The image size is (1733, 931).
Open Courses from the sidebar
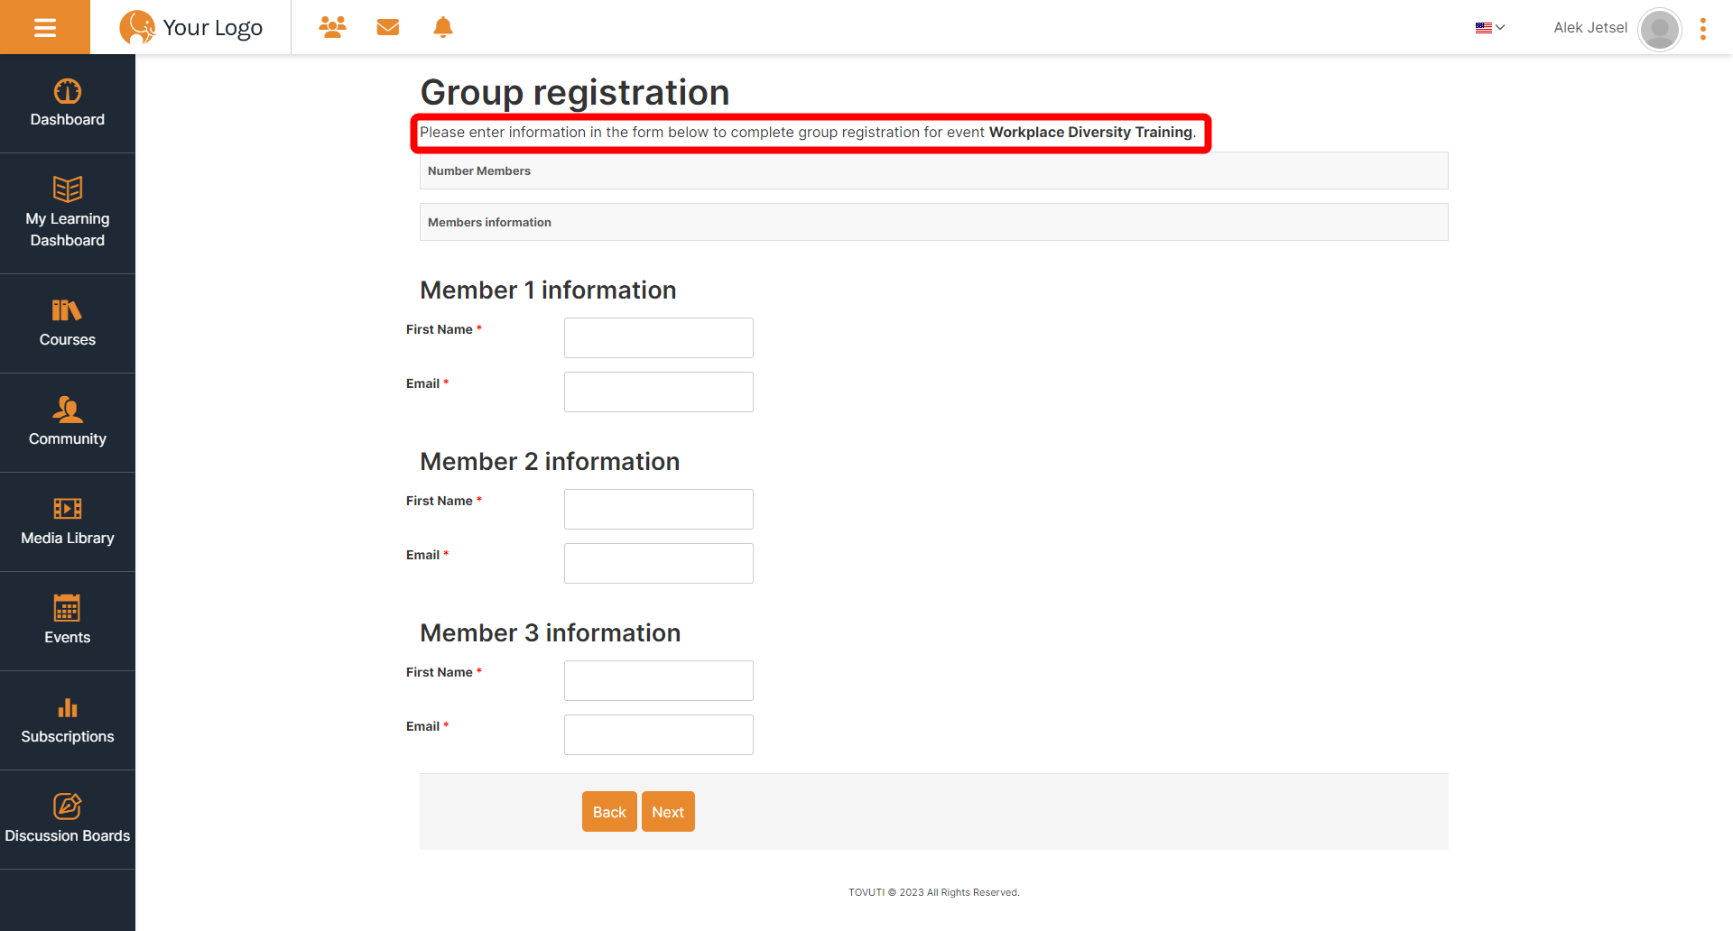[68, 324]
